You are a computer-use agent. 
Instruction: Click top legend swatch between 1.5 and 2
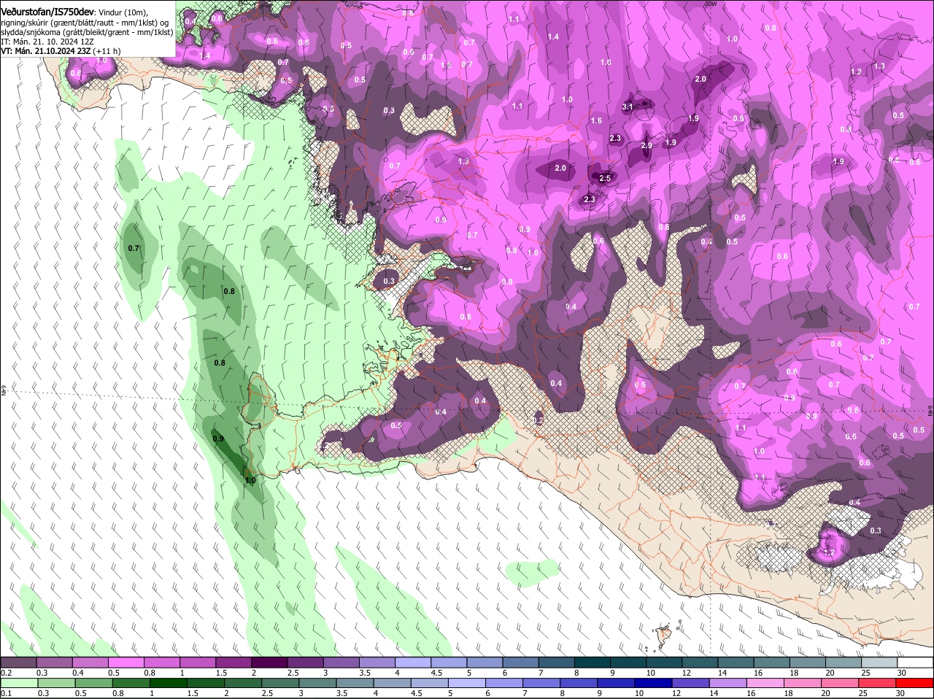(233, 662)
